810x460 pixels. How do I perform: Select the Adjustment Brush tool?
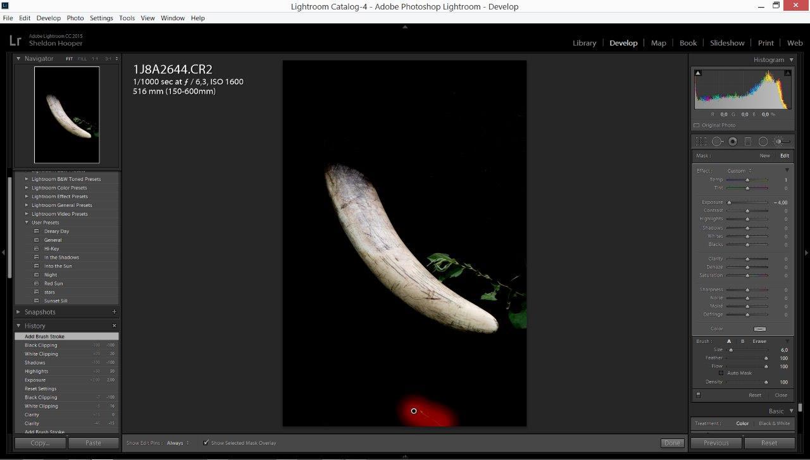pyautogui.click(x=782, y=142)
